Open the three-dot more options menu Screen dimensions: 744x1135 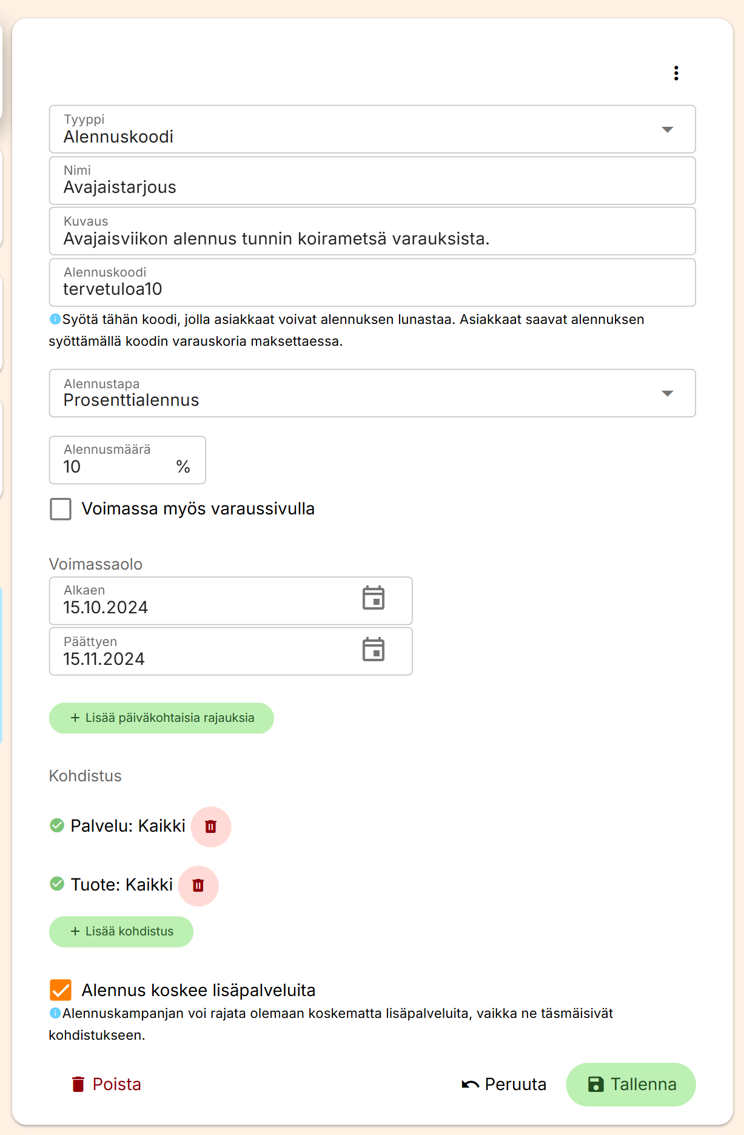pos(676,73)
